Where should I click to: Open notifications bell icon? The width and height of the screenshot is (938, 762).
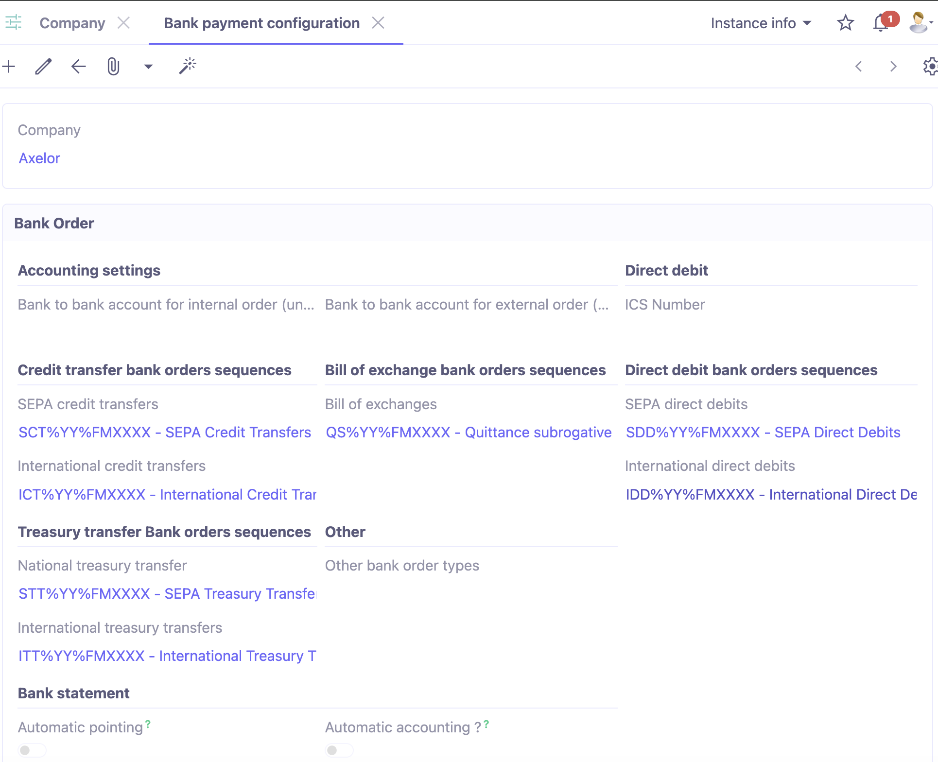click(x=880, y=23)
